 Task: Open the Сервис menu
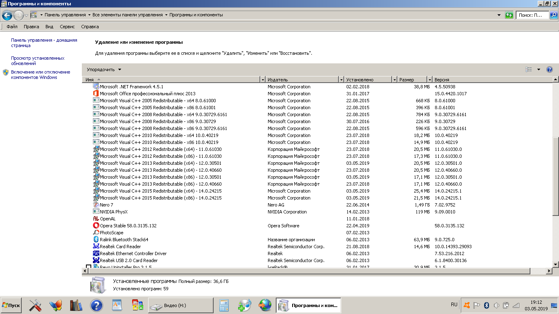point(67,27)
